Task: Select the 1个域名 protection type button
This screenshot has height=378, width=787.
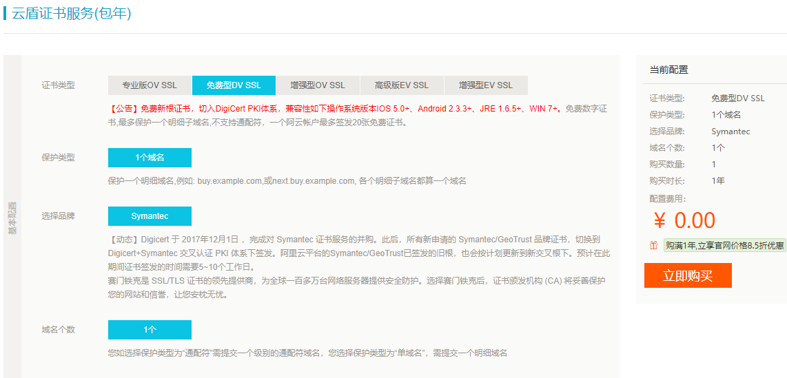Action: [x=150, y=158]
